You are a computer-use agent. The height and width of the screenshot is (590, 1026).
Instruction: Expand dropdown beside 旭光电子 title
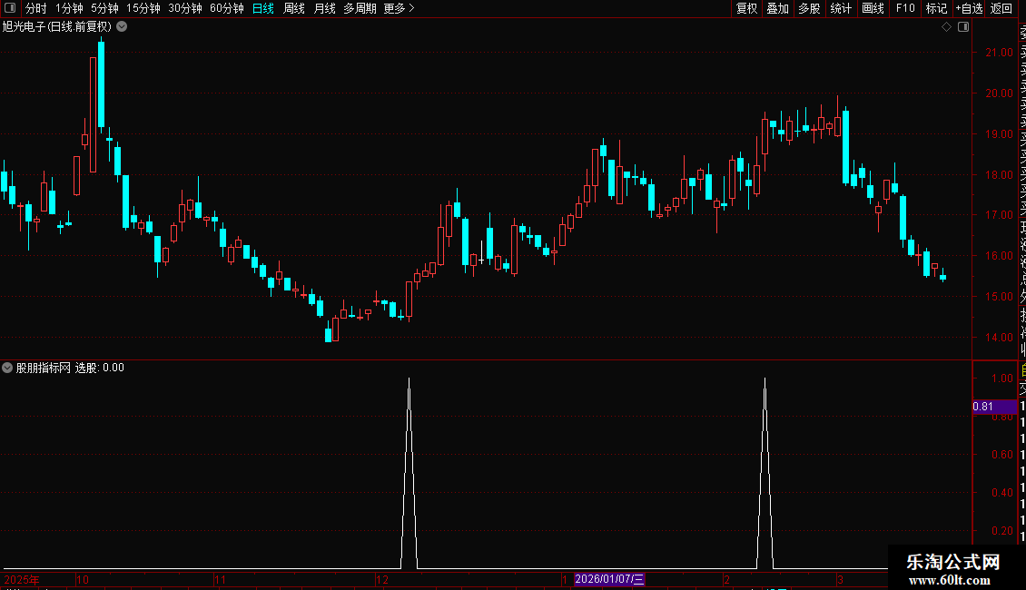coord(122,27)
